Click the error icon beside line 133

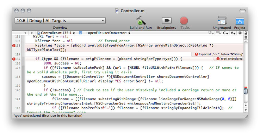point(14,46)
